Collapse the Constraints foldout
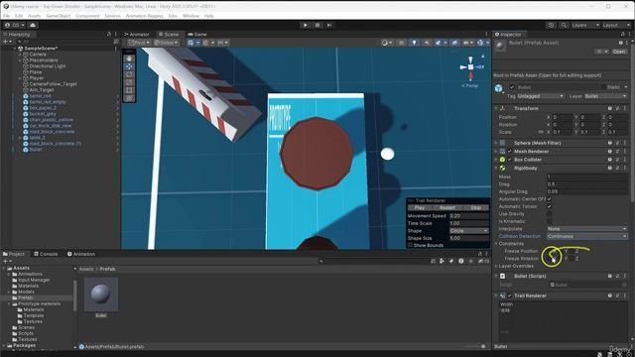 point(496,244)
